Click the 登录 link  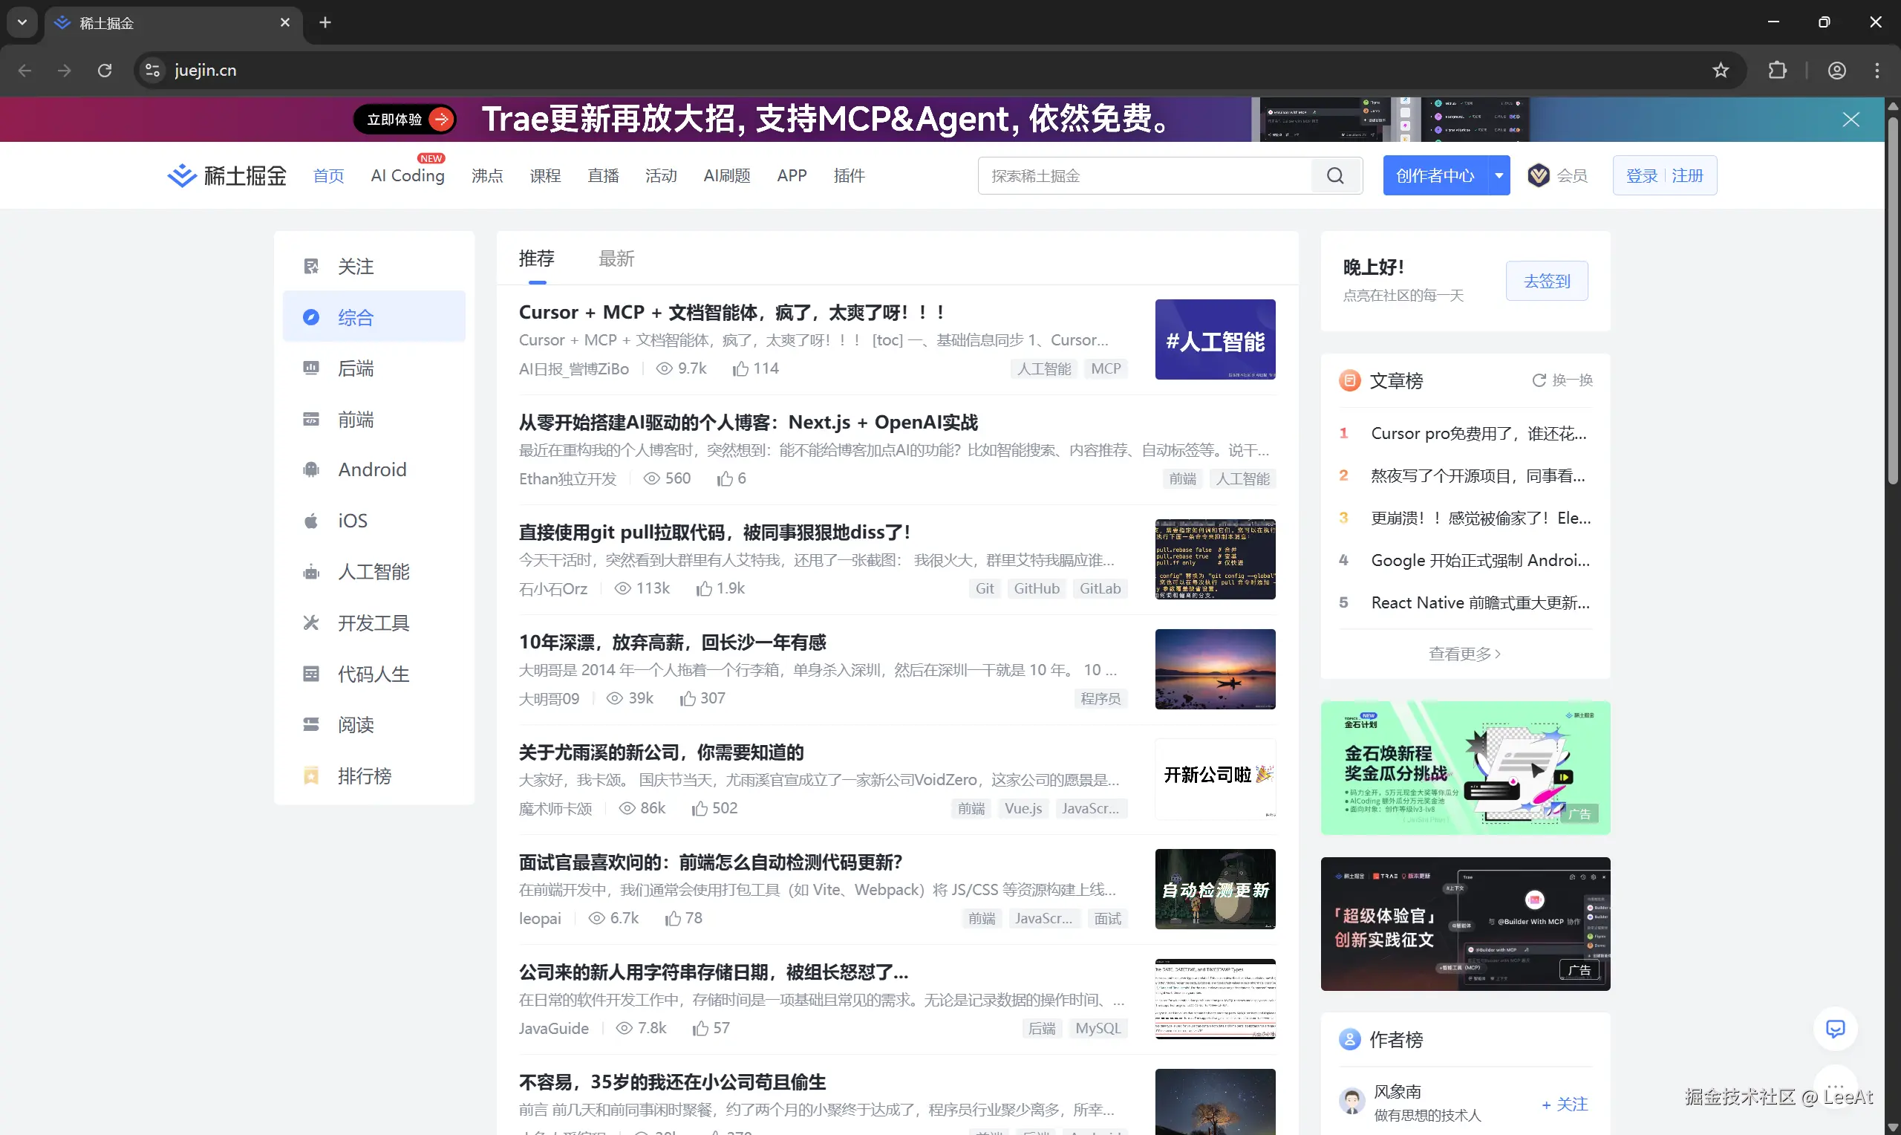pos(1641,175)
